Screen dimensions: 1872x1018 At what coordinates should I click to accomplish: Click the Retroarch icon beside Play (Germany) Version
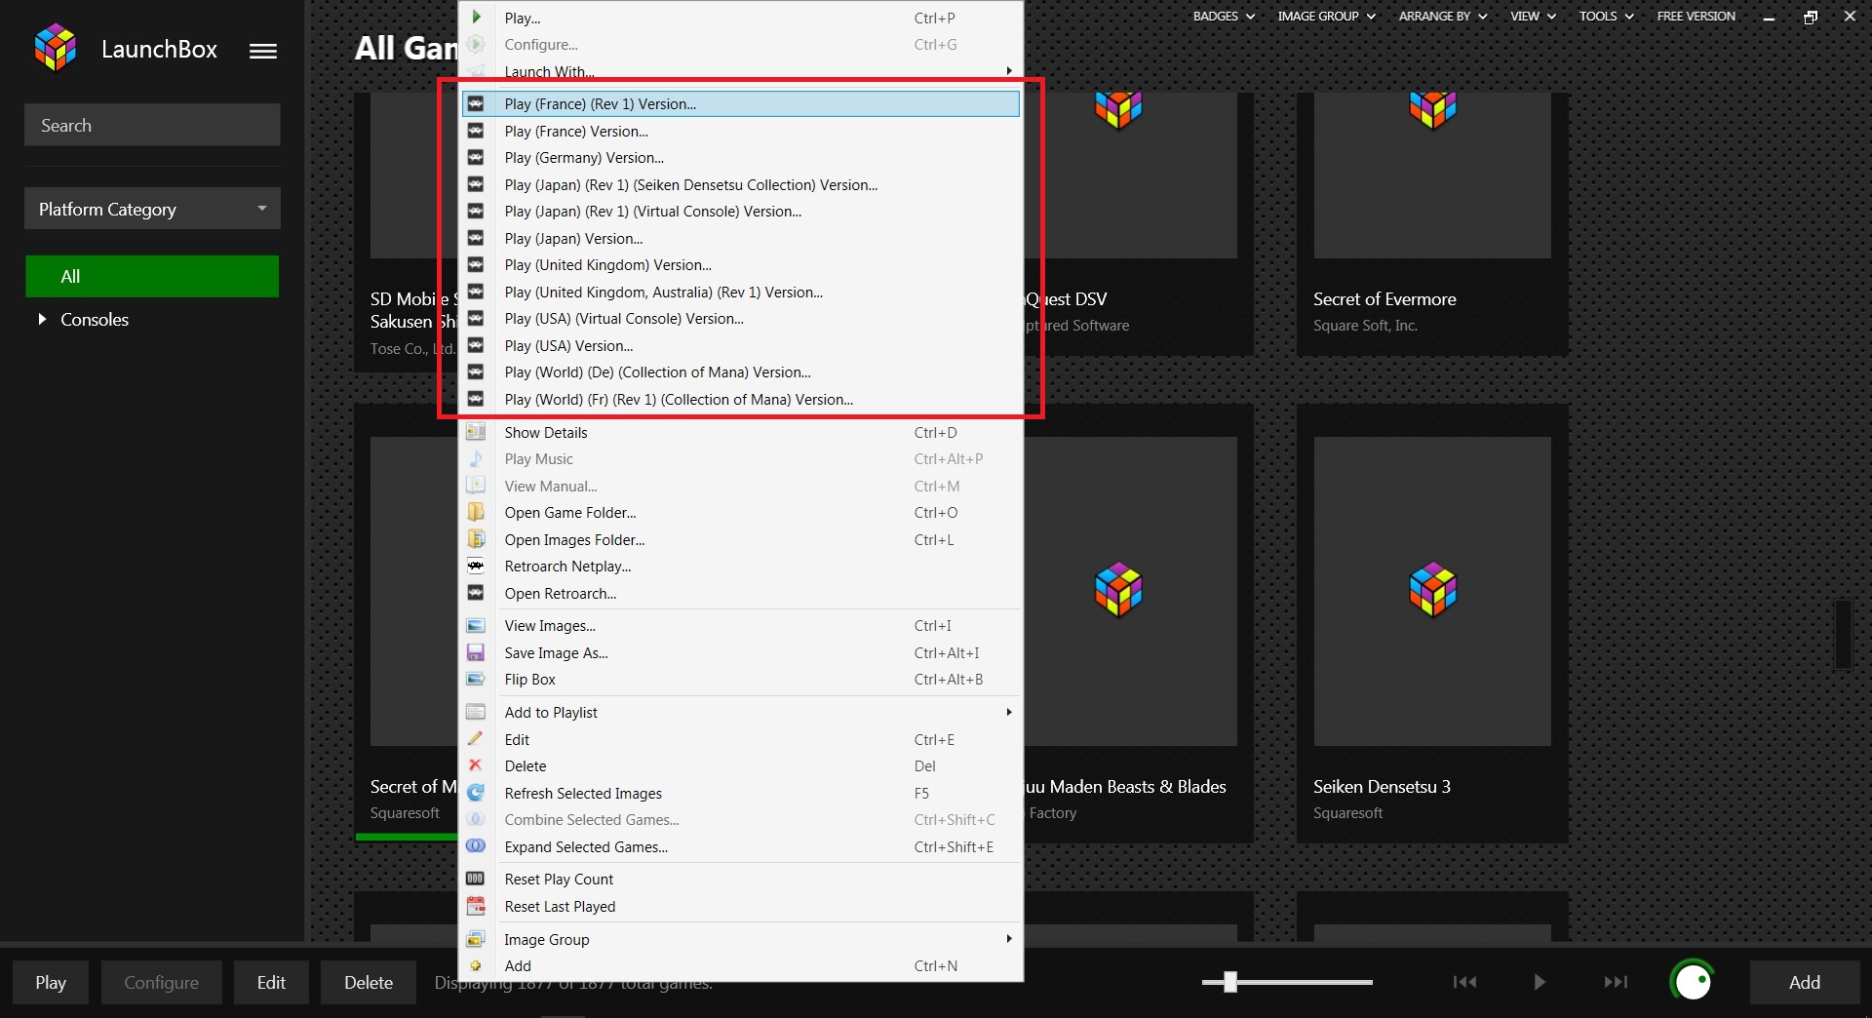pyautogui.click(x=476, y=157)
